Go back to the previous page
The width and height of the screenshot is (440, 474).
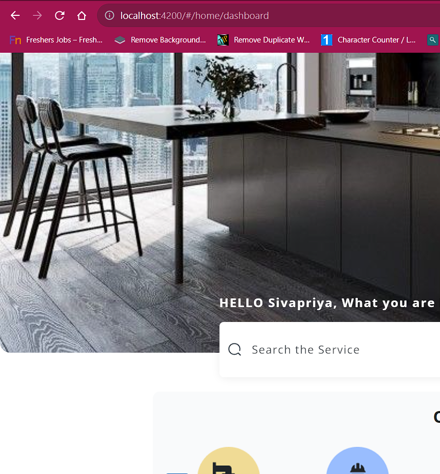tap(15, 15)
